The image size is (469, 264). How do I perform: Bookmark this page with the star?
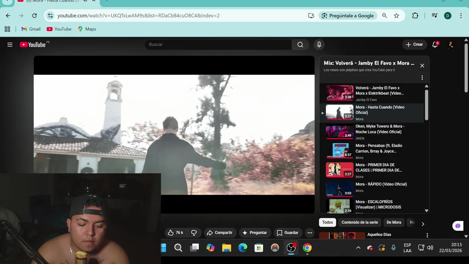point(396,15)
